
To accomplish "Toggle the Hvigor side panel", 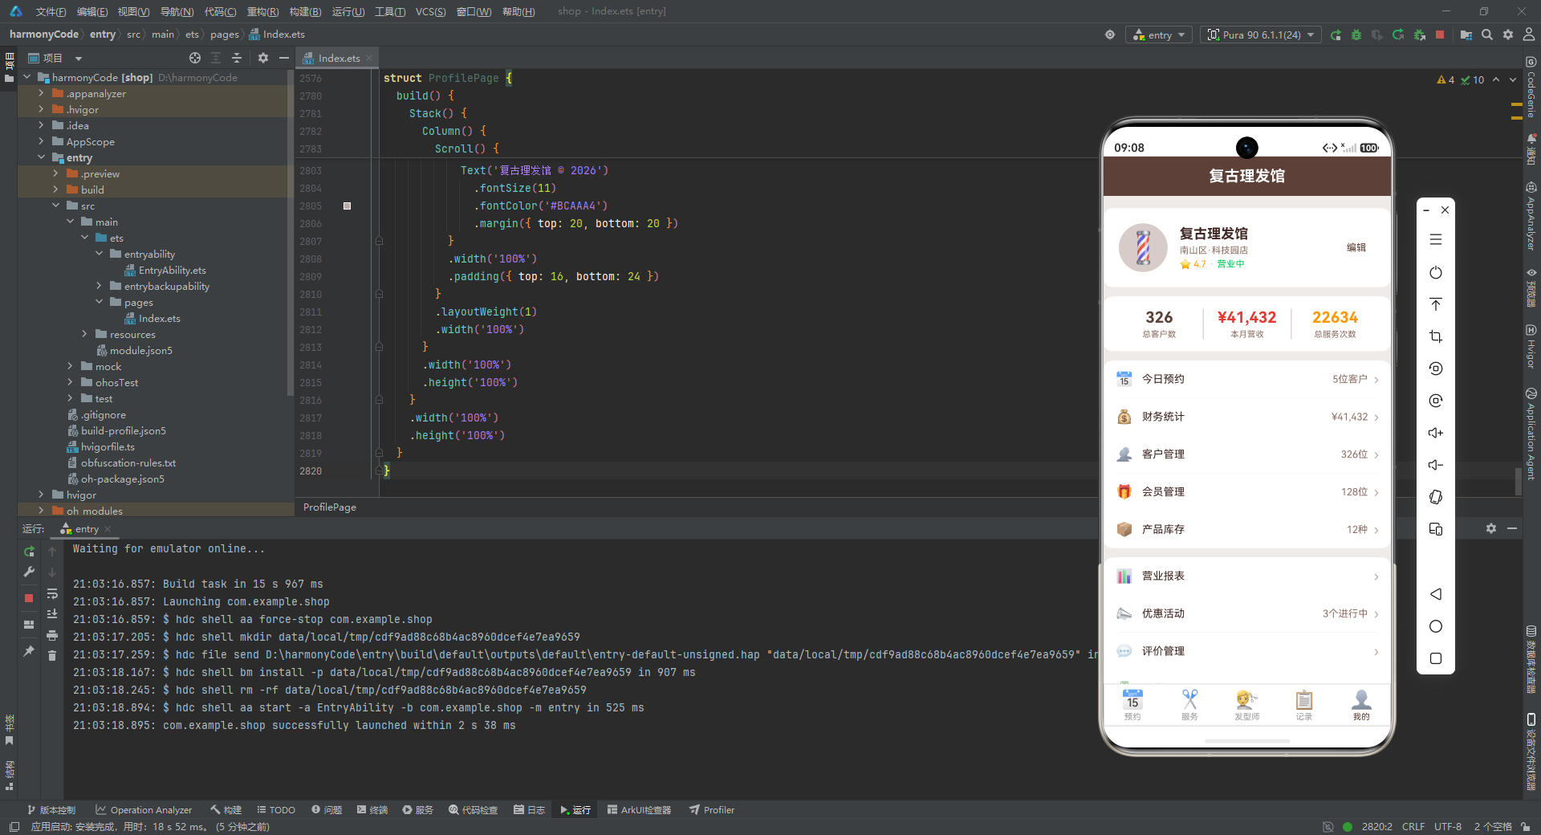I will click(x=1531, y=347).
